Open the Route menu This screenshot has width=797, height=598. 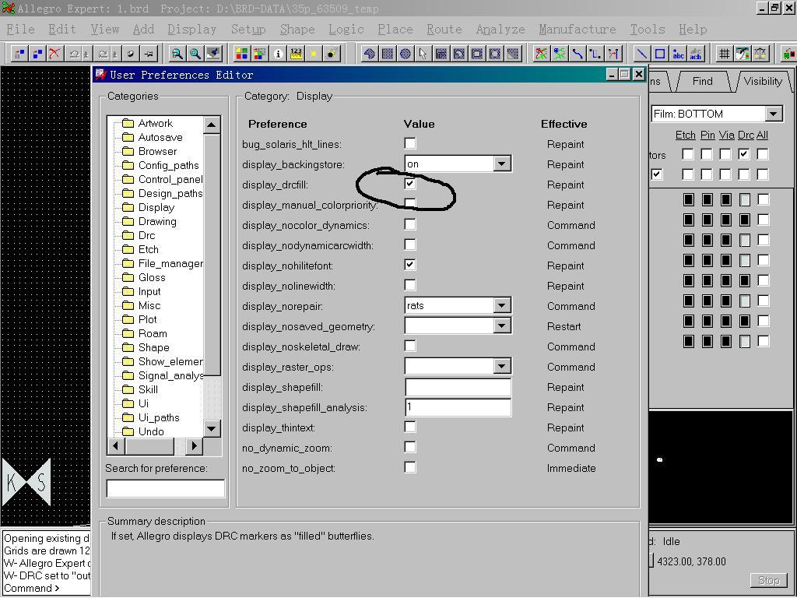(444, 30)
